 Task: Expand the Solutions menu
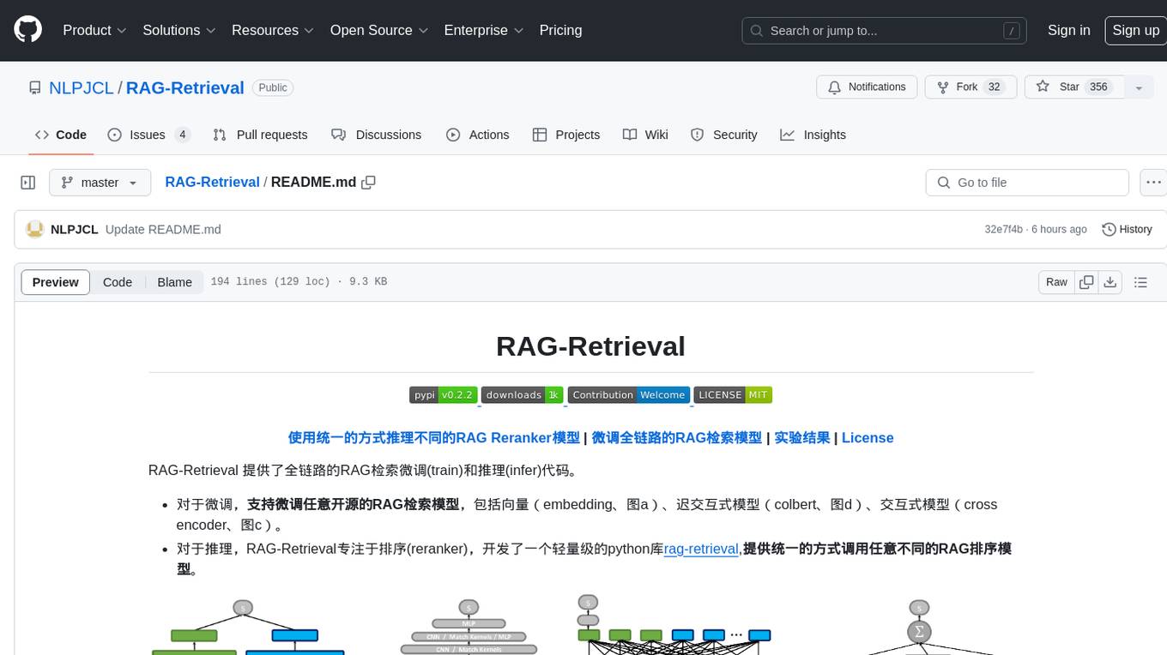(x=178, y=30)
